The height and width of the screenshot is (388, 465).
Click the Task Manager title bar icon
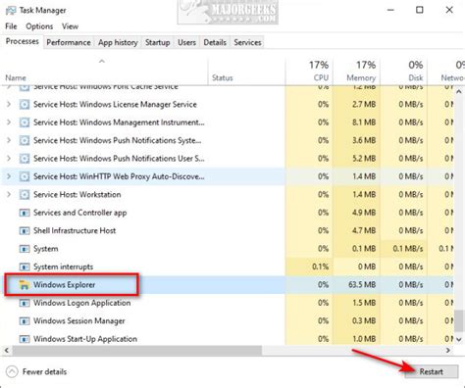point(11,11)
